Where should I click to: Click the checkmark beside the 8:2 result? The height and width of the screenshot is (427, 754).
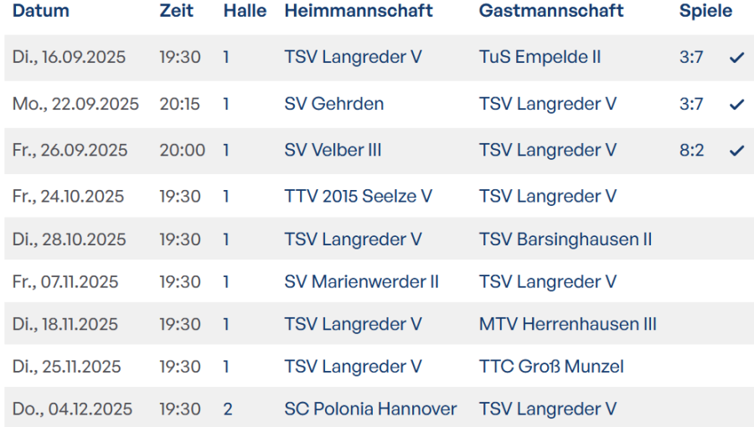736,151
